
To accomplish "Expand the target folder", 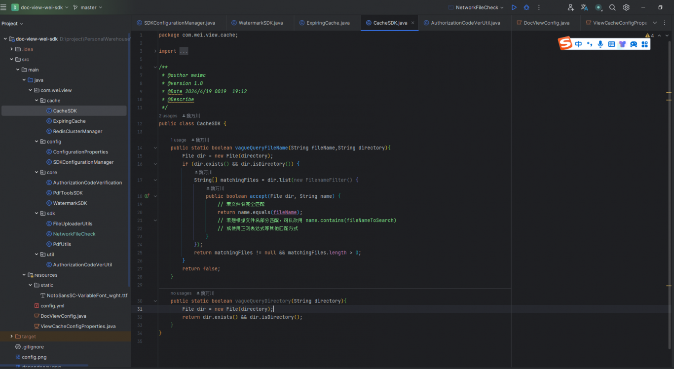I will [x=11, y=336].
